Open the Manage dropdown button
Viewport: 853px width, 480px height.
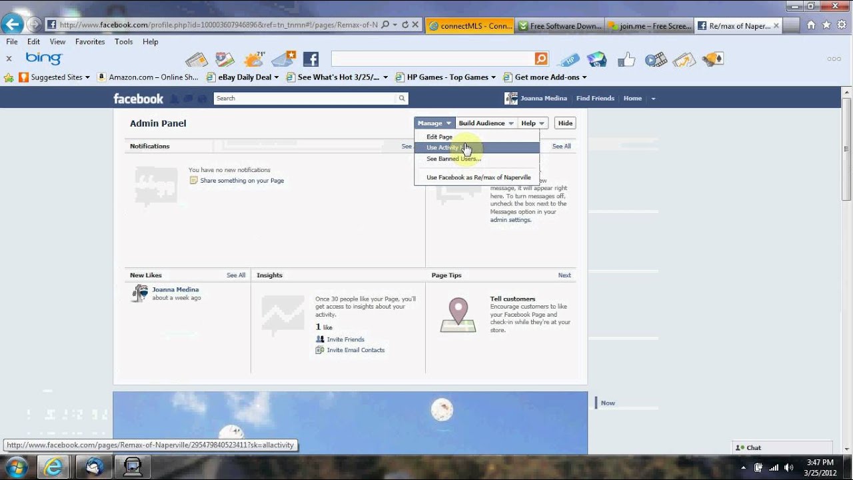434,123
